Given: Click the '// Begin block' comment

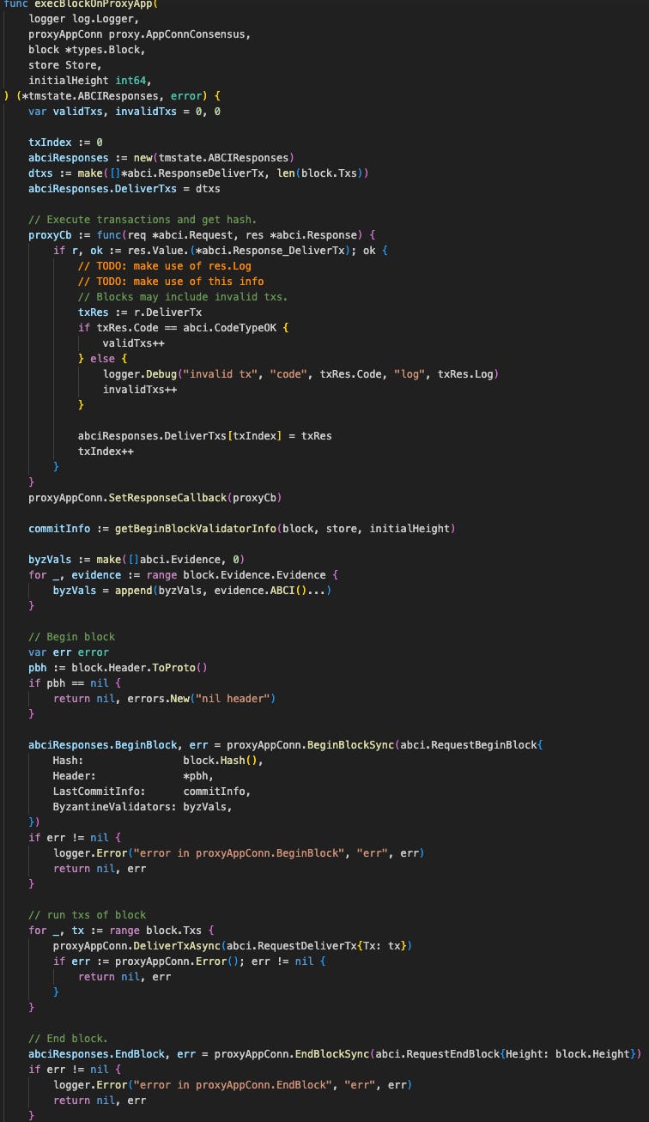Looking at the screenshot, I should click(71, 636).
